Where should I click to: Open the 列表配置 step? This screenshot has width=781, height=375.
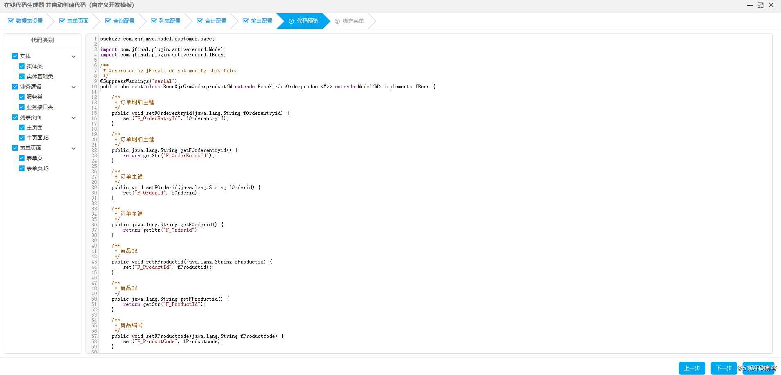(165, 21)
